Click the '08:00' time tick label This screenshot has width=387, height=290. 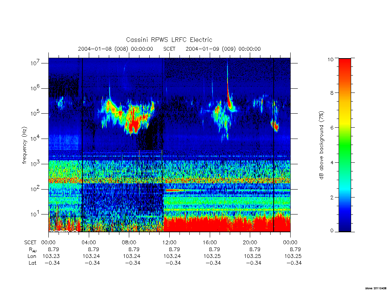click(129, 242)
